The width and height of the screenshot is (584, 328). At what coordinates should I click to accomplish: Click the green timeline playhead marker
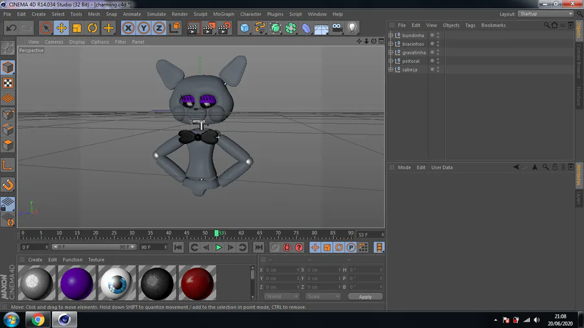pos(216,233)
